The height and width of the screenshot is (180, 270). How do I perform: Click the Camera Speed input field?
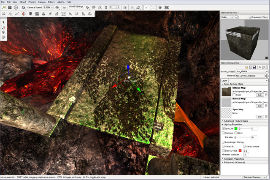tap(47, 8)
